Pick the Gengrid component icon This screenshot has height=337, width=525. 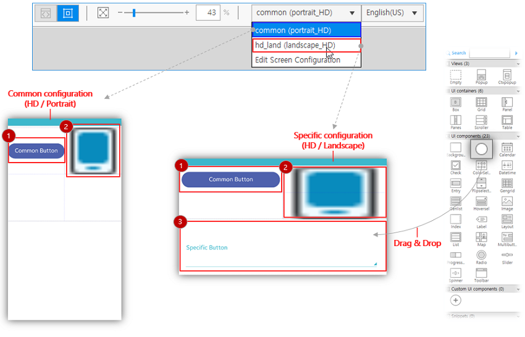[x=506, y=184]
